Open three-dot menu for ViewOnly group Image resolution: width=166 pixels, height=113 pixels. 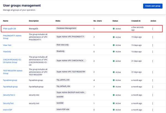tap(152, 52)
